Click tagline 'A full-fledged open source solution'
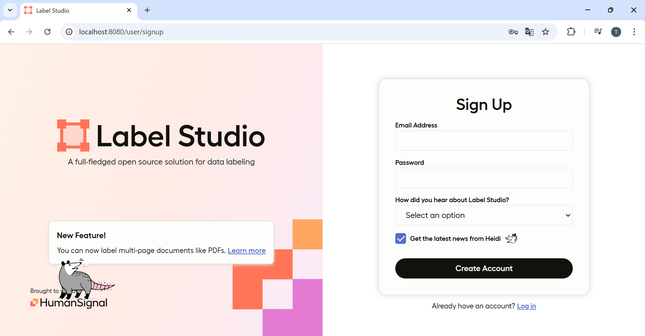 pos(161,162)
